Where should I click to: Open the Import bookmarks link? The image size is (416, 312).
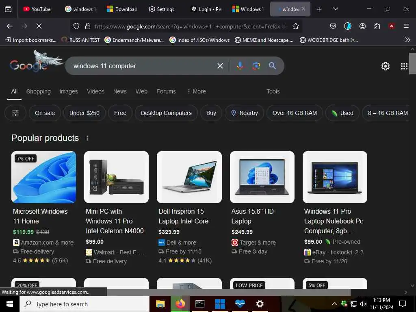point(31,40)
